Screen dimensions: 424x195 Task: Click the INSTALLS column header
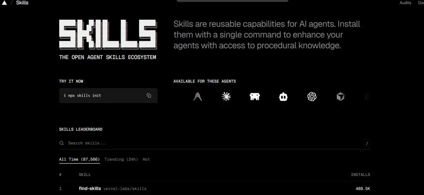tap(360, 175)
